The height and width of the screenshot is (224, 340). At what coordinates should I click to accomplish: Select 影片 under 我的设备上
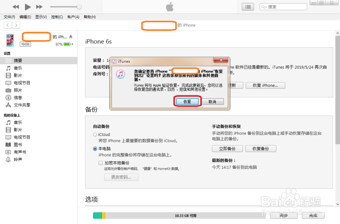(39, 130)
